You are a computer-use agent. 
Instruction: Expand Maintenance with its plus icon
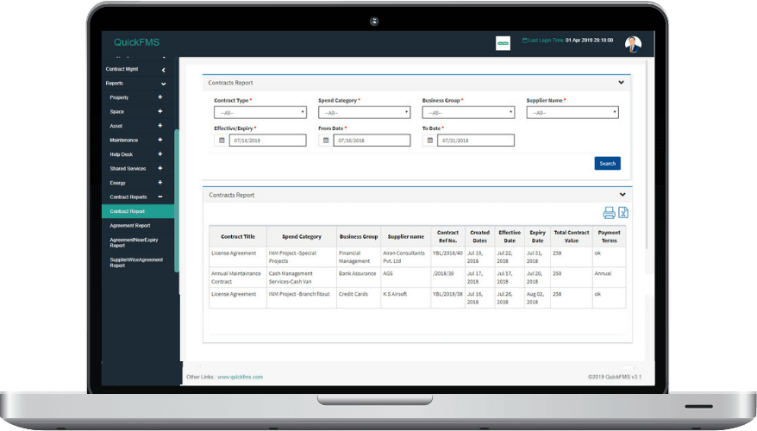[160, 140]
